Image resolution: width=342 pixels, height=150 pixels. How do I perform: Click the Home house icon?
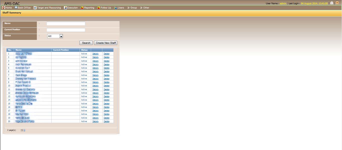(3, 8)
